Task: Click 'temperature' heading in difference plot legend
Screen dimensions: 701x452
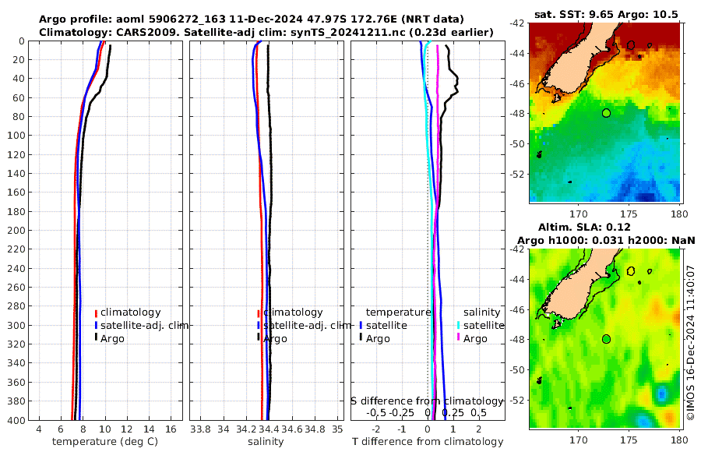Action: point(398,313)
